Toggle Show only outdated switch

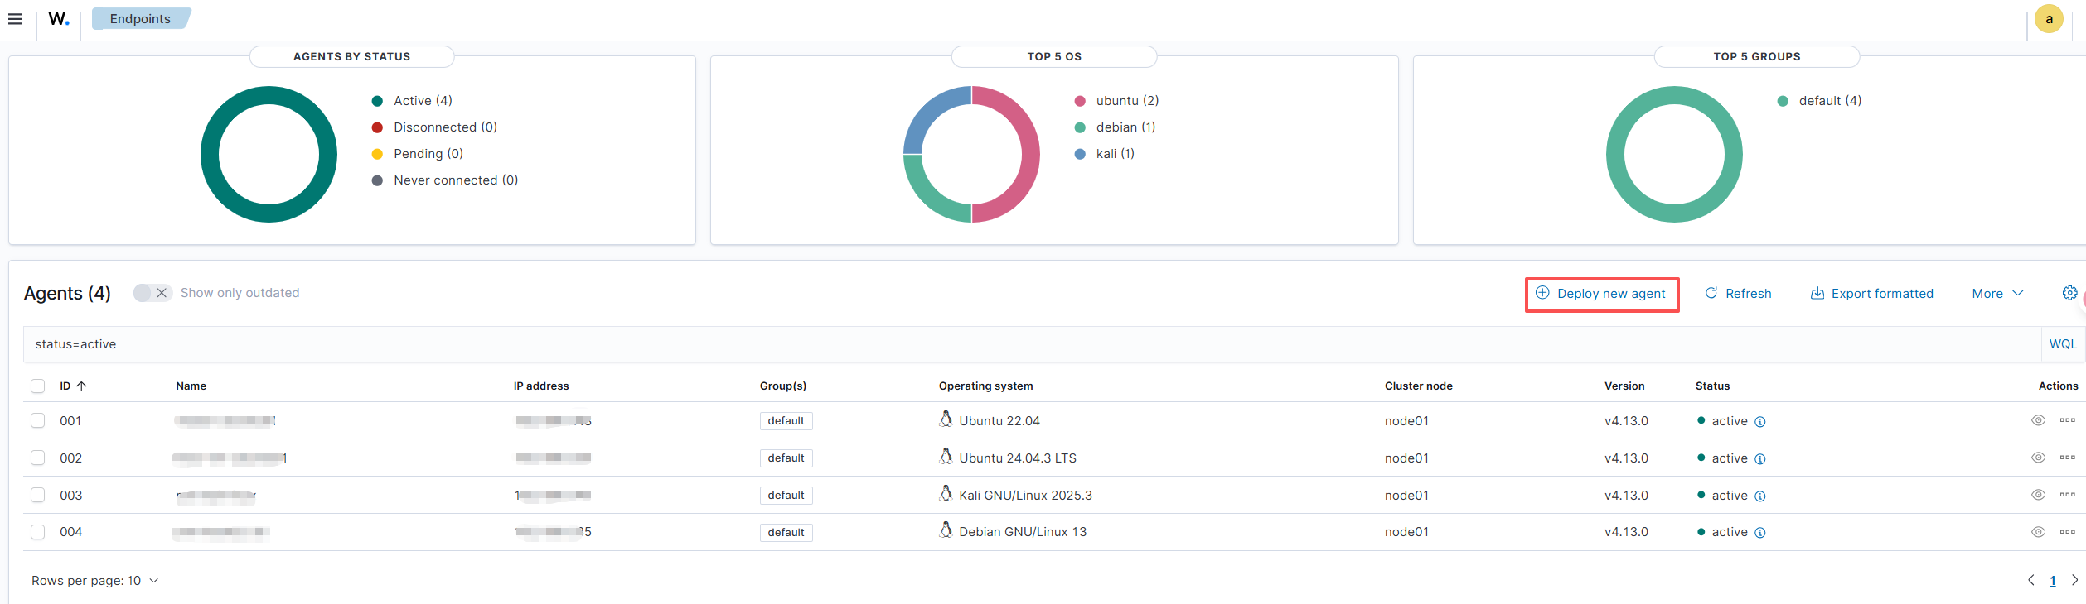(x=152, y=293)
